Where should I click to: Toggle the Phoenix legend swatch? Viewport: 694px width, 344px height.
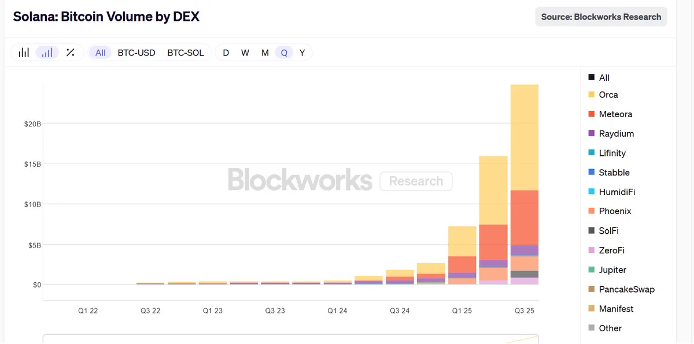point(591,211)
